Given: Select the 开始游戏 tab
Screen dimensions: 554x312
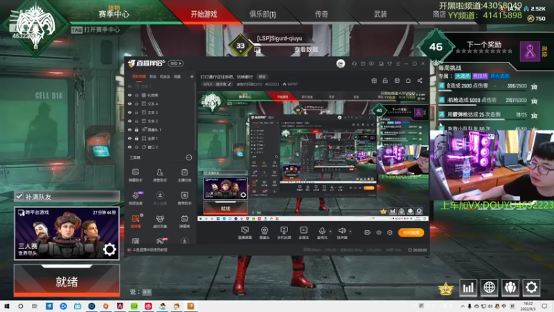Looking at the screenshot, I should point(204,14).
